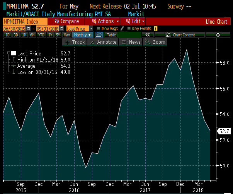Select the 1D range
Viewport: 233px width, 194px height.
tap(7, 35)
